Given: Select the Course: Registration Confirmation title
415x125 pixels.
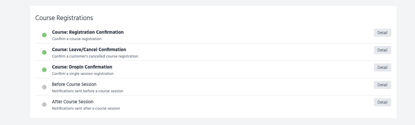Looking at the screenshot, I should pos(88,32).
